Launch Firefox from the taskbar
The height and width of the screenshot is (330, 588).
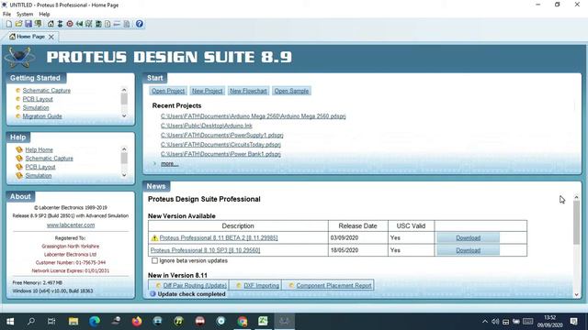click(x=137, y=322)
